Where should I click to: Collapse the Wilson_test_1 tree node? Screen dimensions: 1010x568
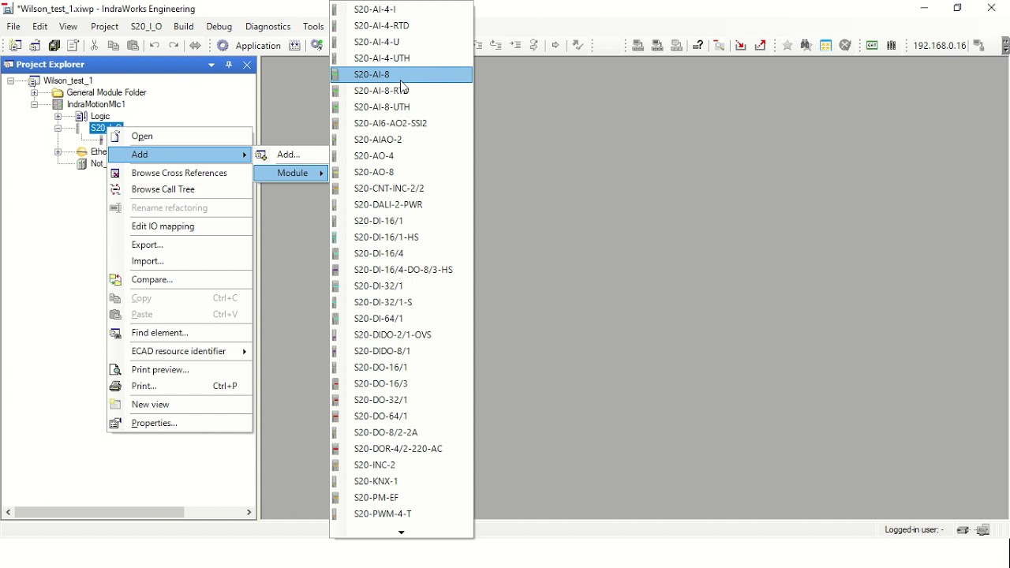tap(10, 80)
